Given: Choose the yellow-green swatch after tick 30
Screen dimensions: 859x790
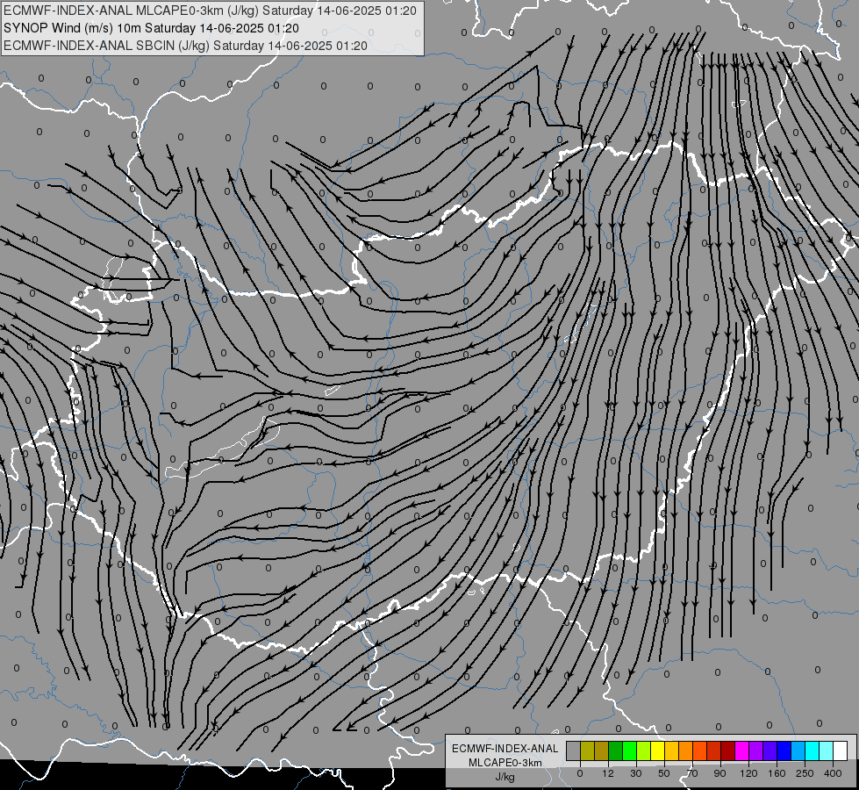Looking at the screenshot, I should click(643, 751).
